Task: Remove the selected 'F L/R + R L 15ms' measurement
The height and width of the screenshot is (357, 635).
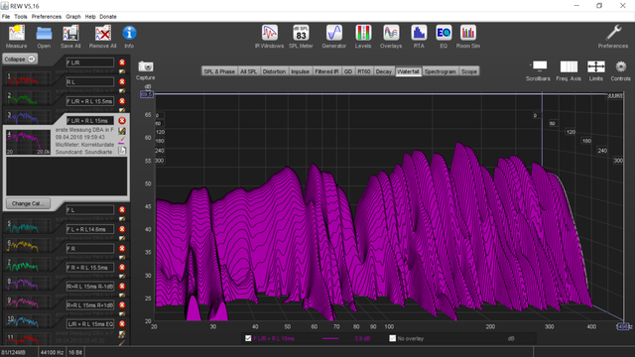Action: click(122, 121)
